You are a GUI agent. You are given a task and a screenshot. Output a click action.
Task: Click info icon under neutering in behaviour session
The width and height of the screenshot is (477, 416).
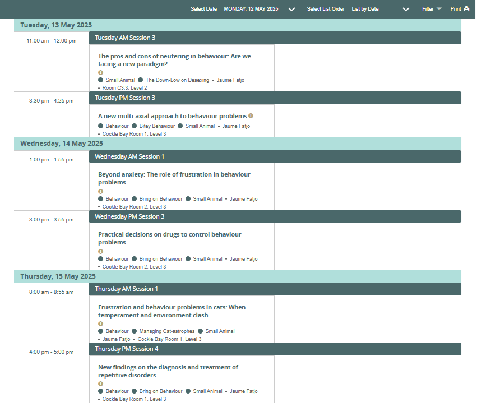click(101, 73)
